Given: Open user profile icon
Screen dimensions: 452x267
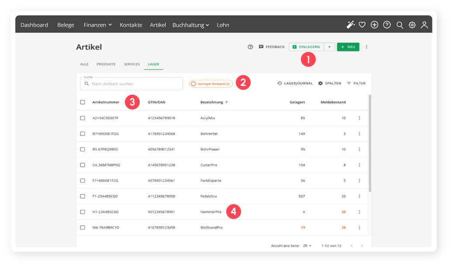Looking at the screenshot, I should pyautogui.click(x=424, y=25).
